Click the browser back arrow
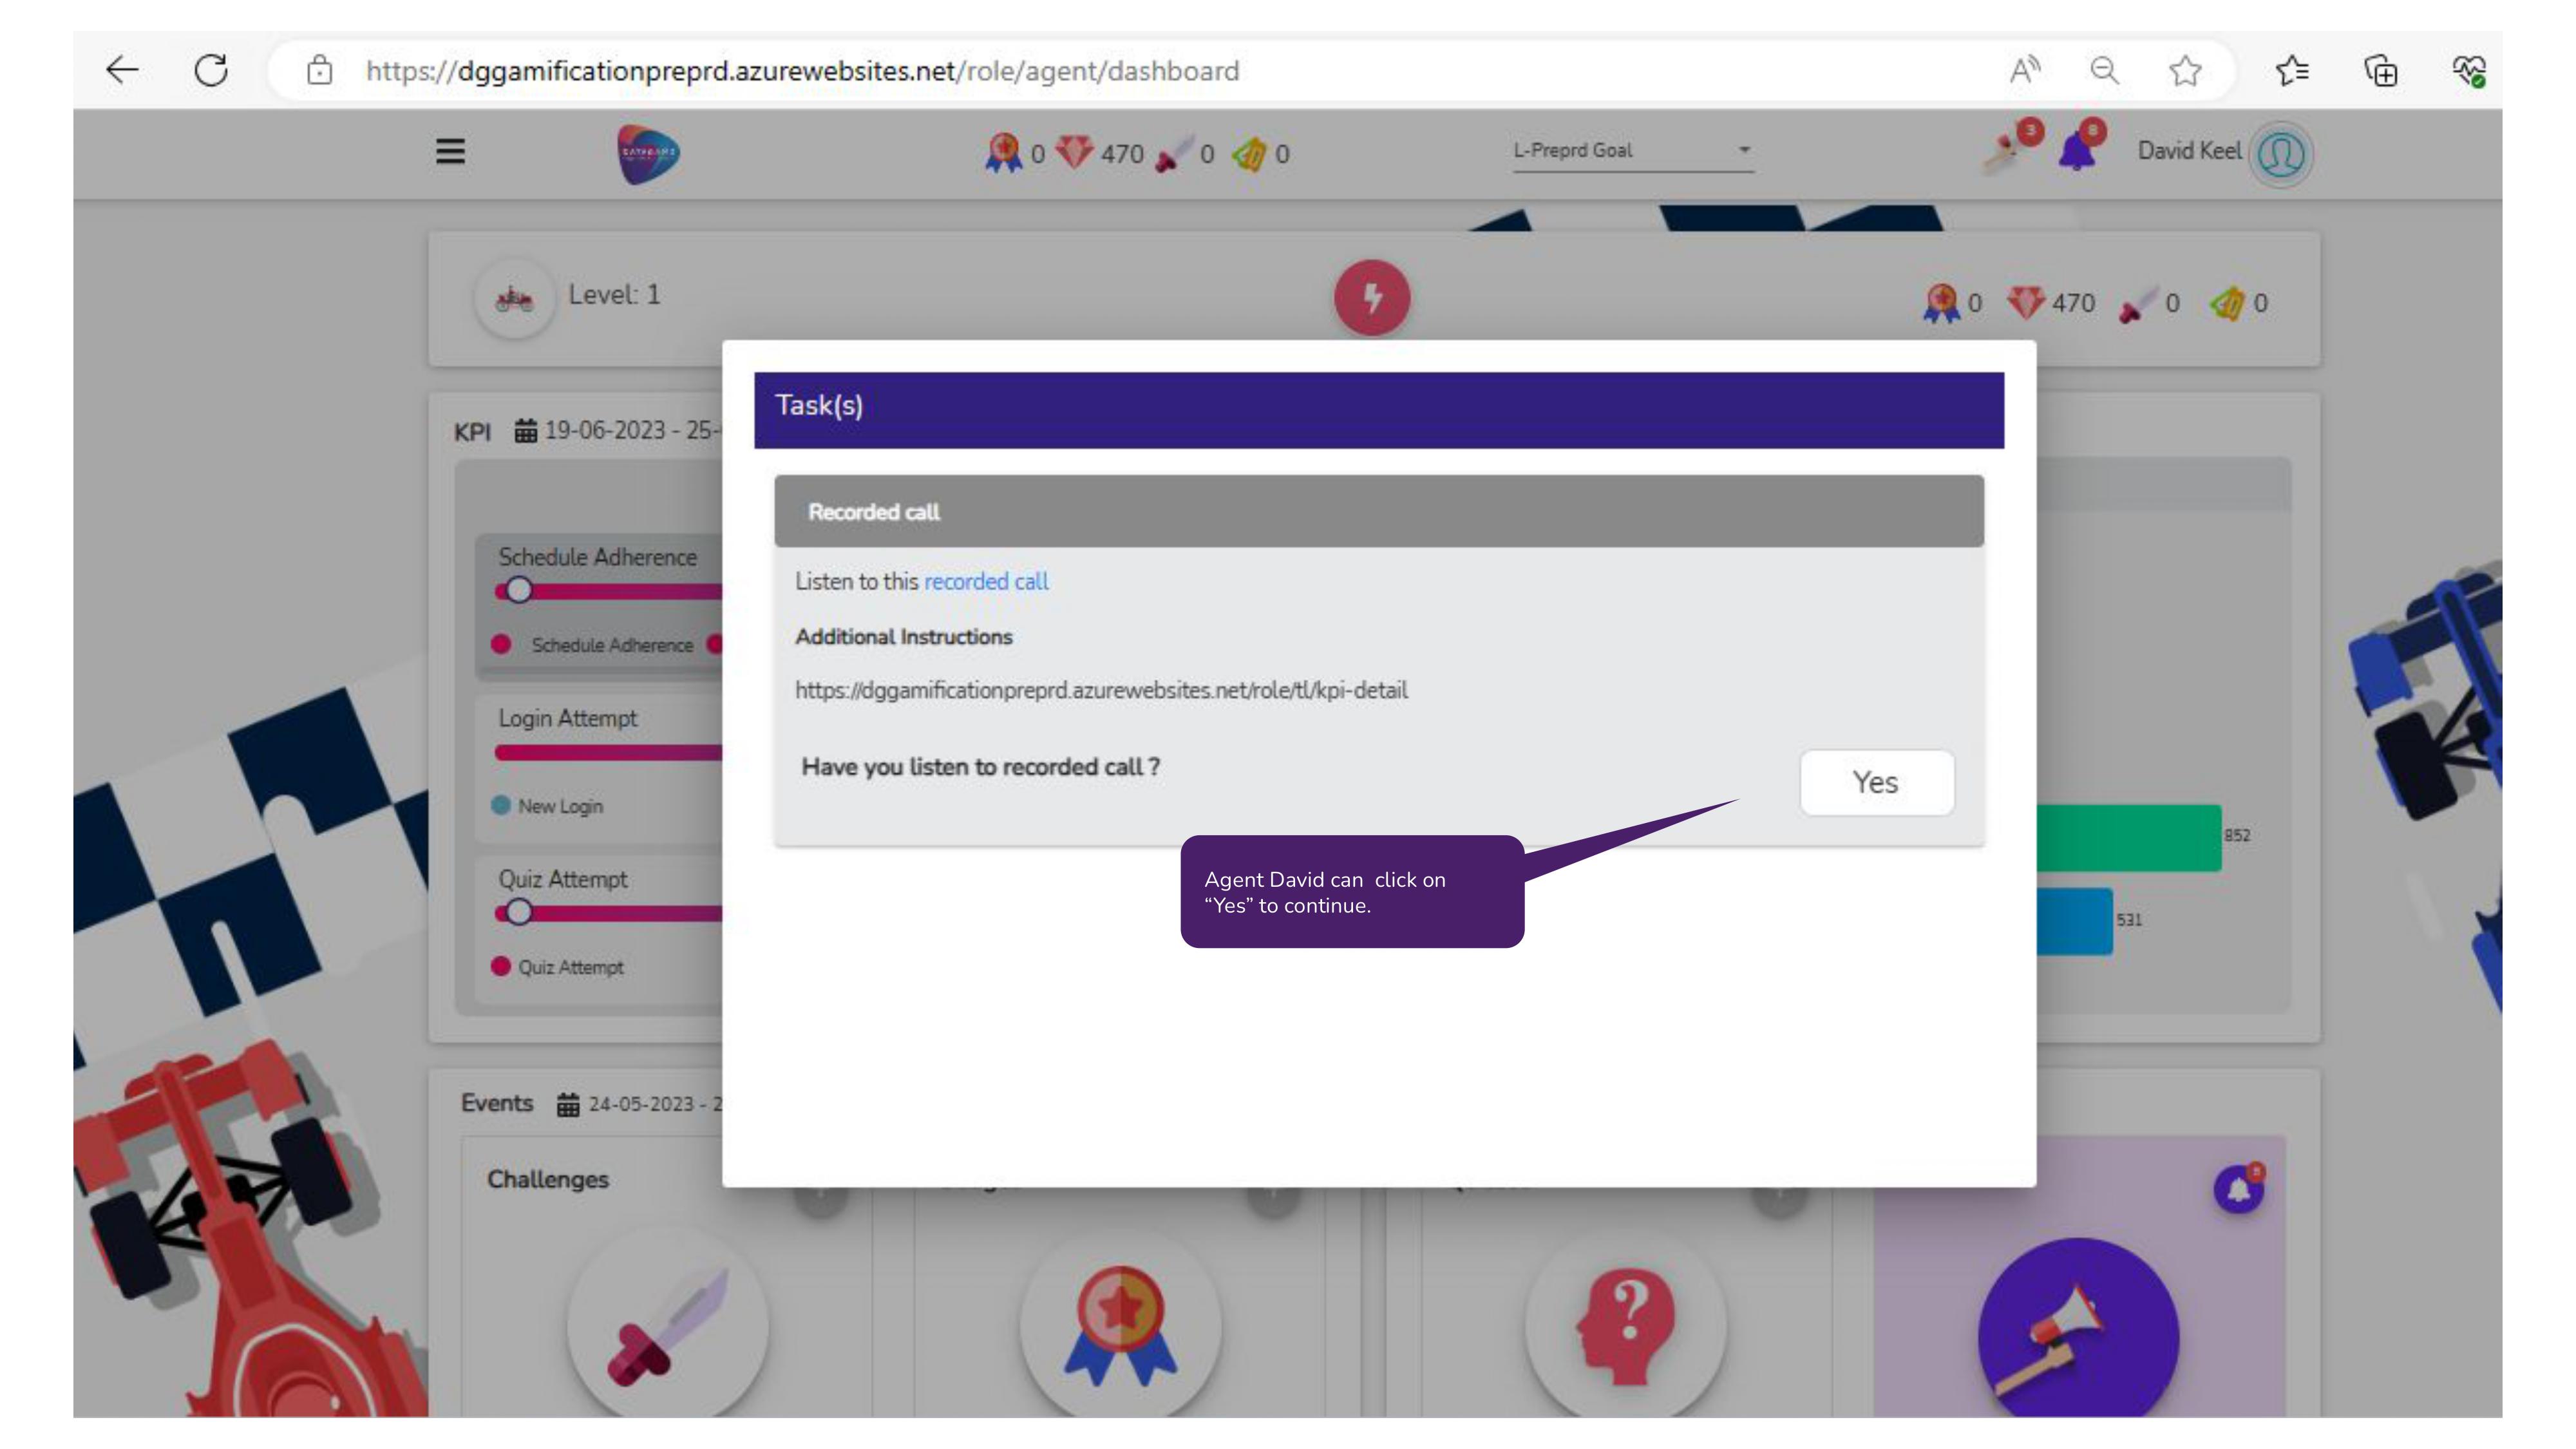The height and width of the screenshot is (1449, 2576). tap(122, 70)
